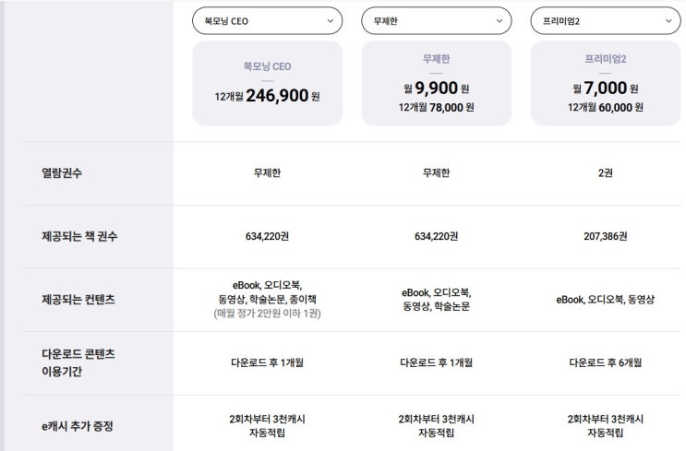The height and width of the screenshot is (451, 686).
Task: Click the 제공되는 책 권수 row header
Action: [x=79, y=236]
